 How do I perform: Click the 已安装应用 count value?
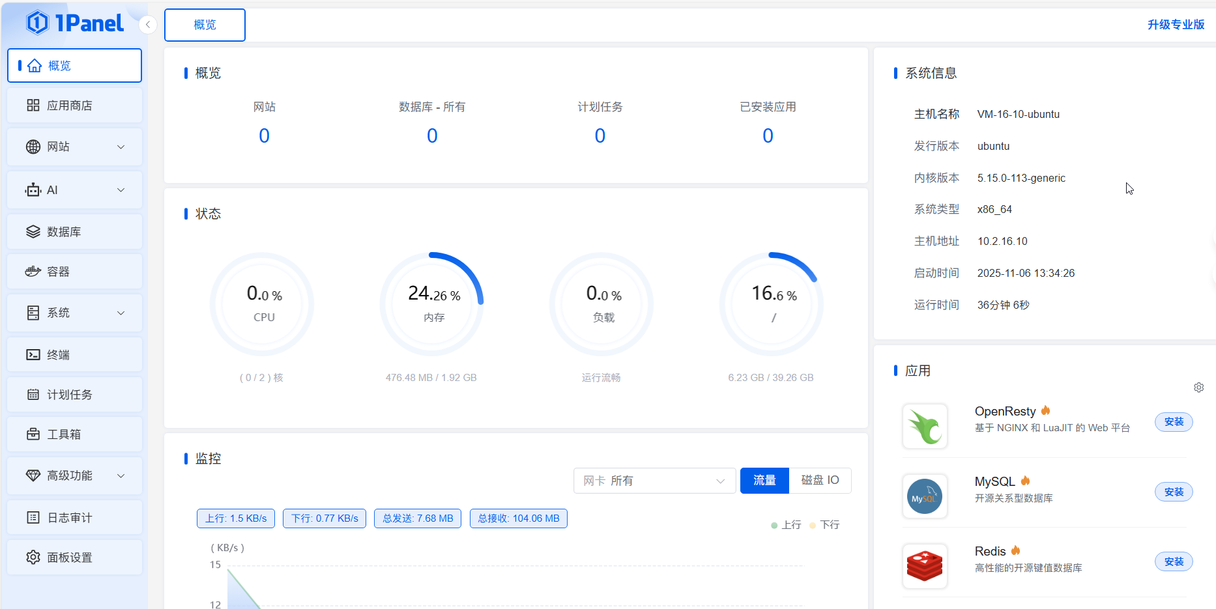[768, 135]
